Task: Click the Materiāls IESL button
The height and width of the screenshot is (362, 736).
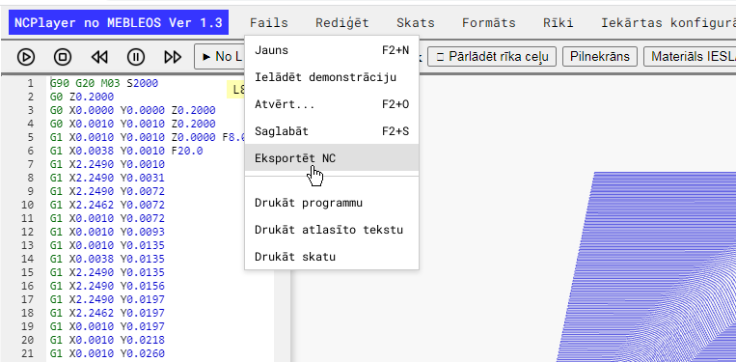Action: tap(690, 57)
